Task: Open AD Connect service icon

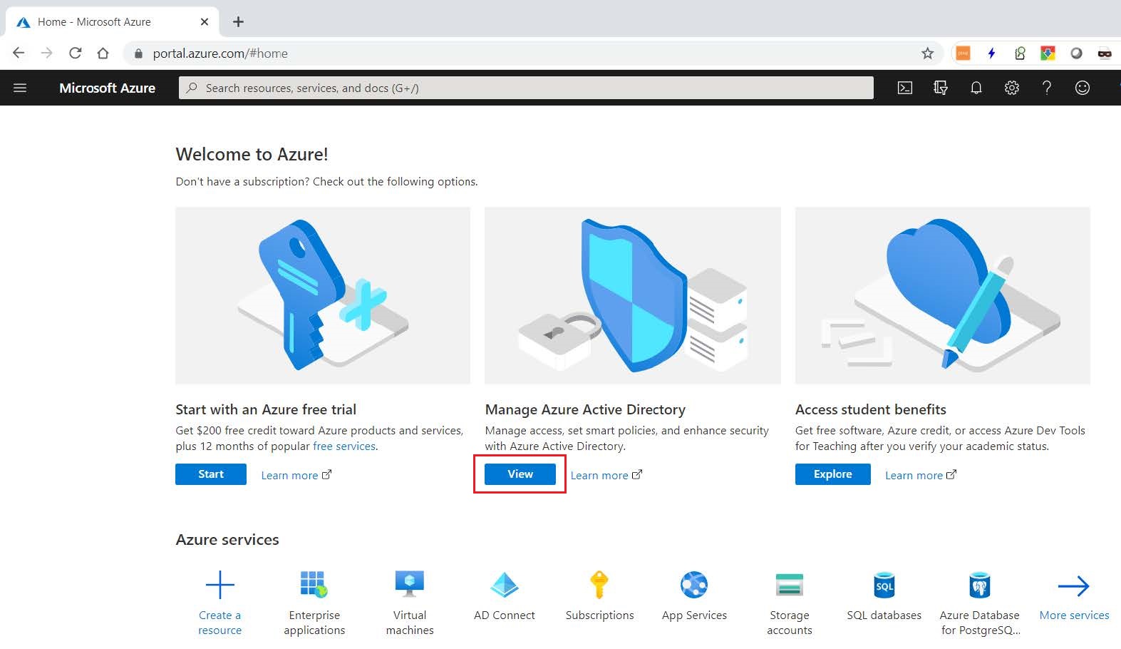Action: coord(505,585)
